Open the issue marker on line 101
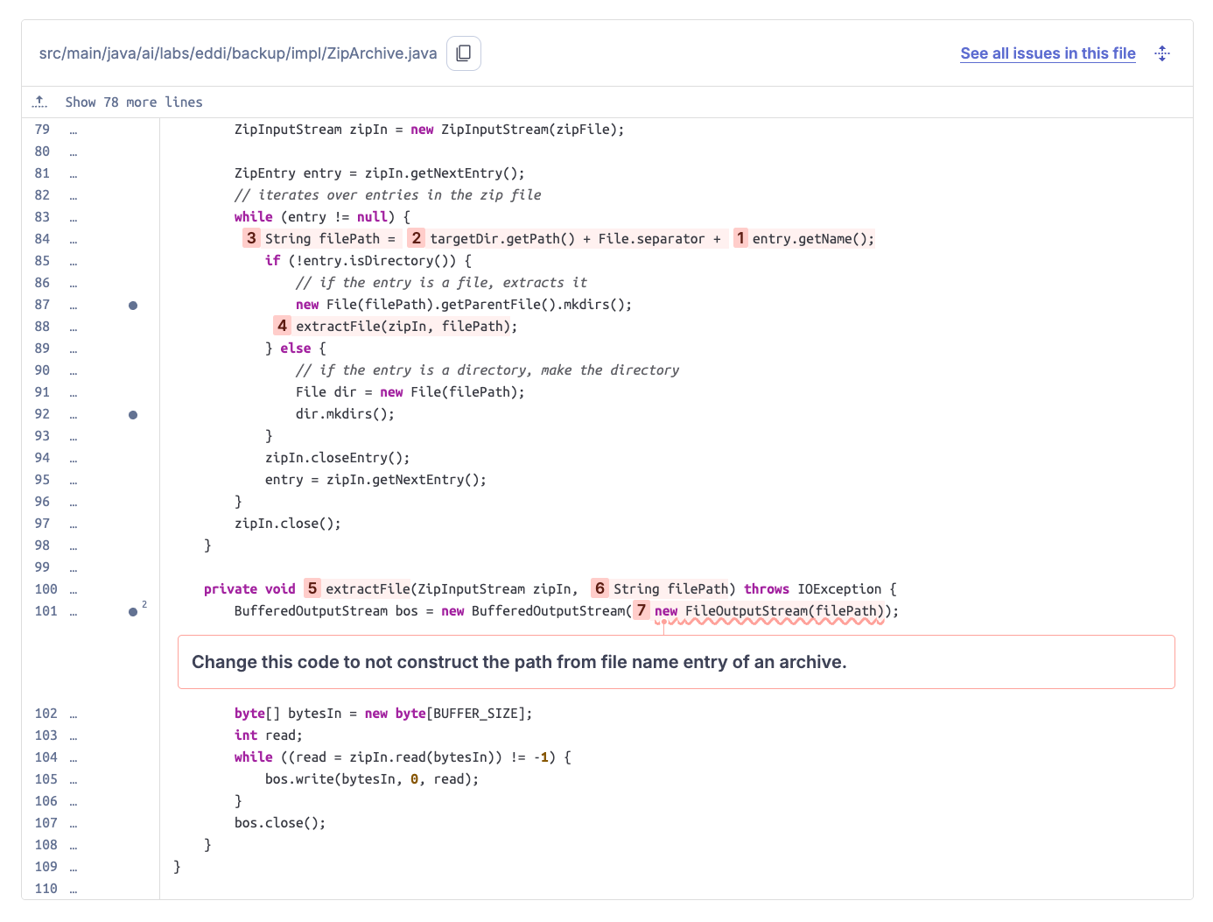 pyautogui.click(x=133, y=612)
